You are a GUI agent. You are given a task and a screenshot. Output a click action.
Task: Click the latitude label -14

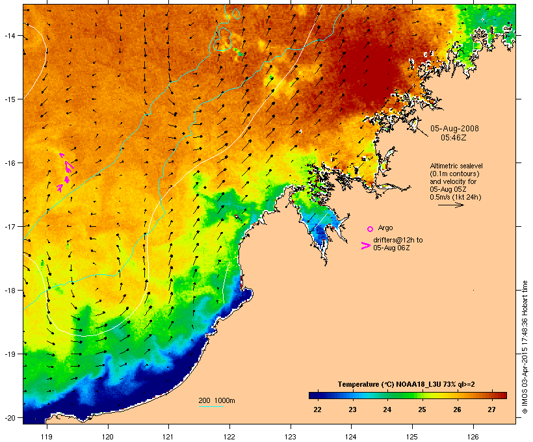pos(9,35)
